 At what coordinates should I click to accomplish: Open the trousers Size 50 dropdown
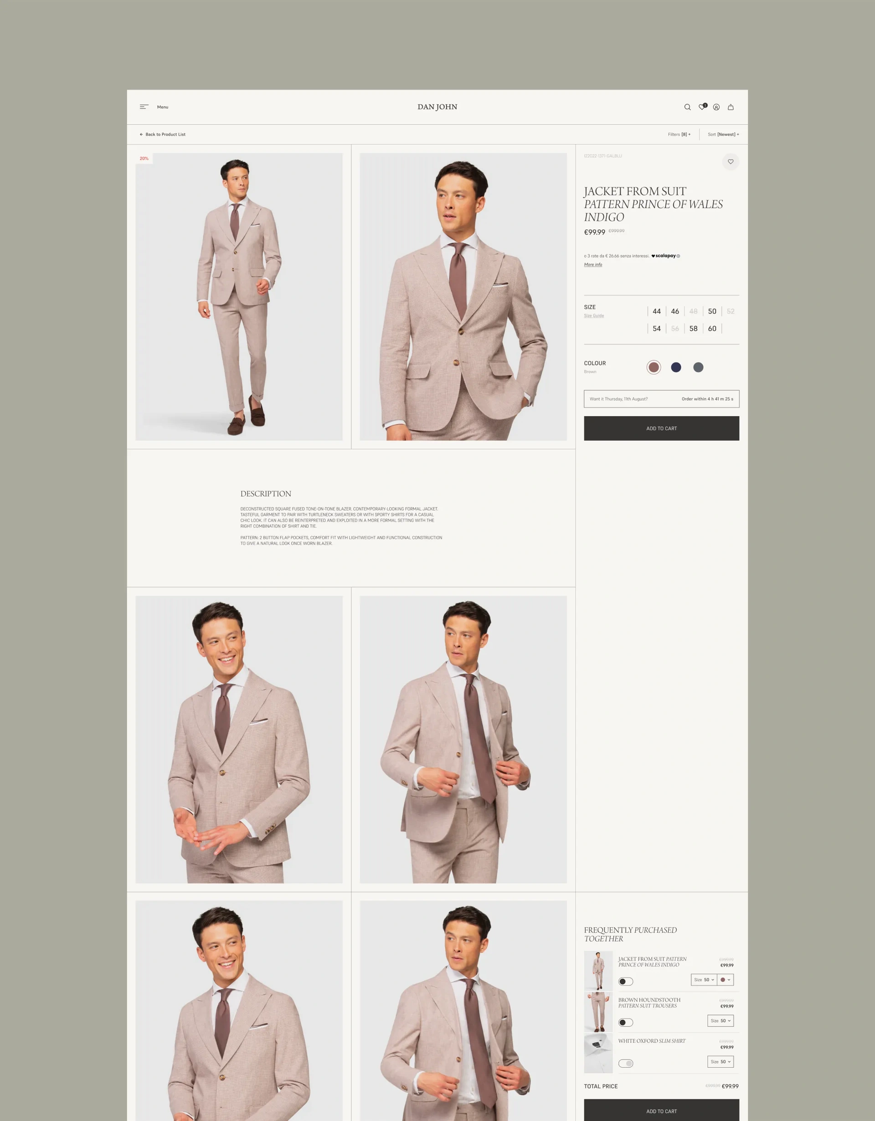click(x=721, y=1021)
